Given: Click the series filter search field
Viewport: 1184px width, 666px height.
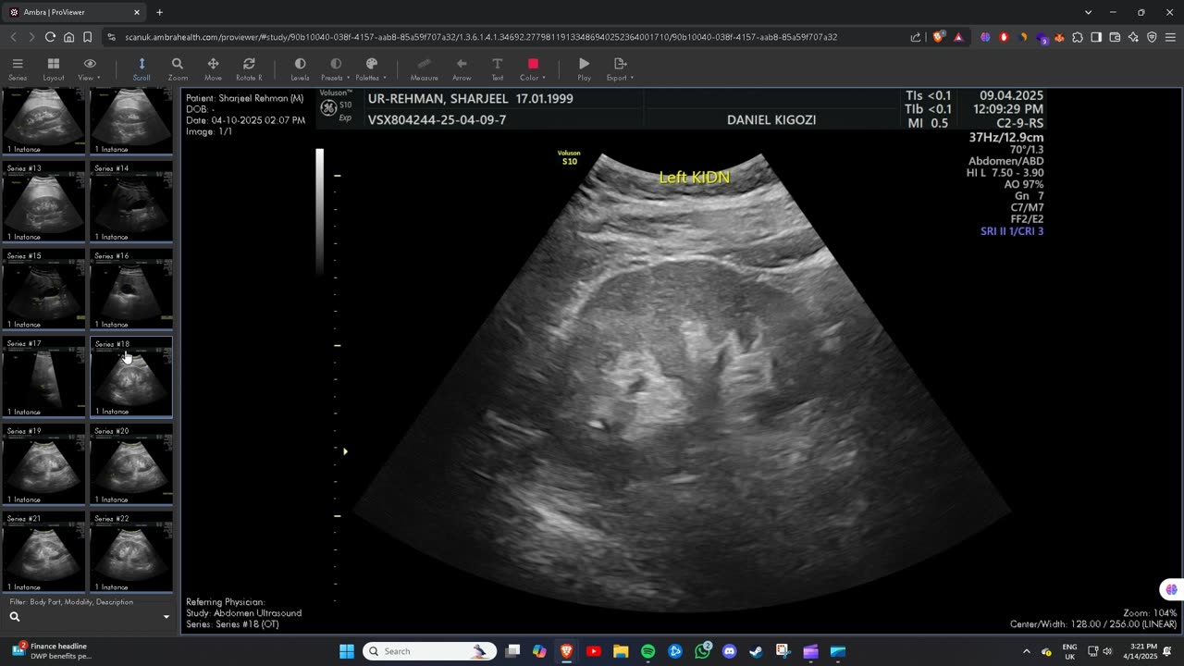Looking at the screenshot, I should click(x=88, y=616).
